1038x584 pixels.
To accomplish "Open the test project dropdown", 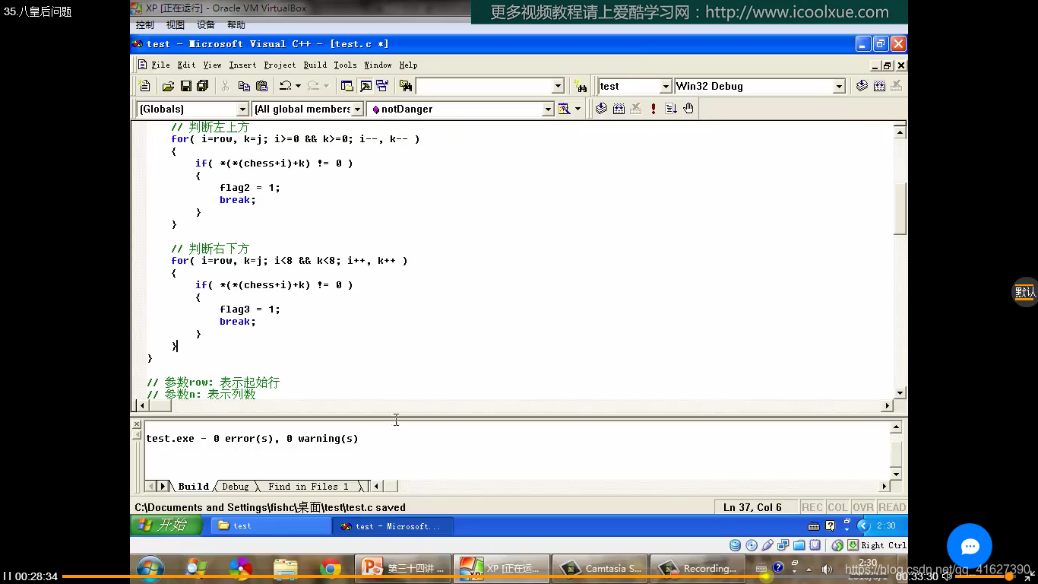I will 666,86.
